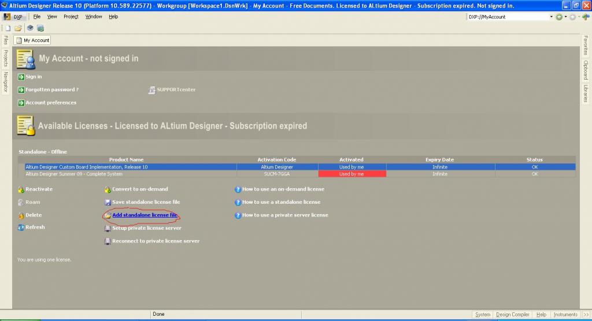
Task: Click the SUCM-7GGA activation code cell
Action: pos(277,174)
